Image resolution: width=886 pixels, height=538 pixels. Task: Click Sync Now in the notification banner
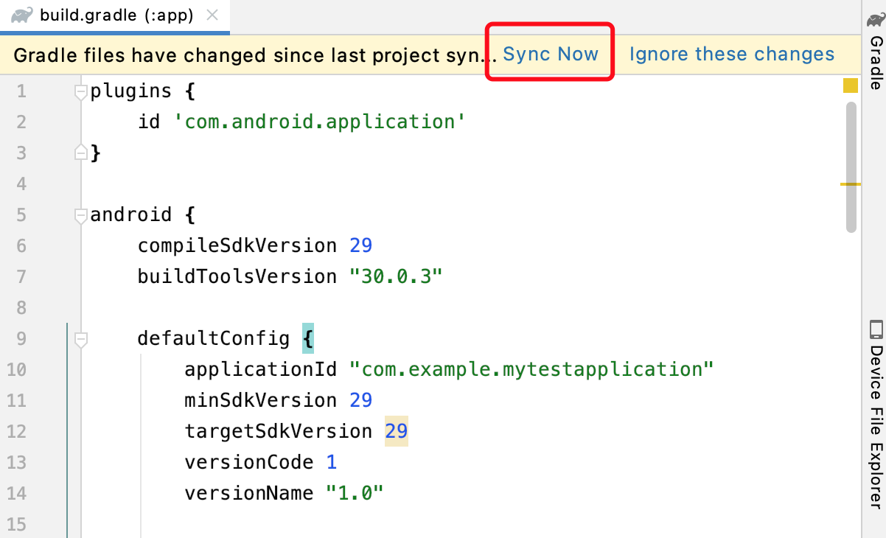[551, 54]
